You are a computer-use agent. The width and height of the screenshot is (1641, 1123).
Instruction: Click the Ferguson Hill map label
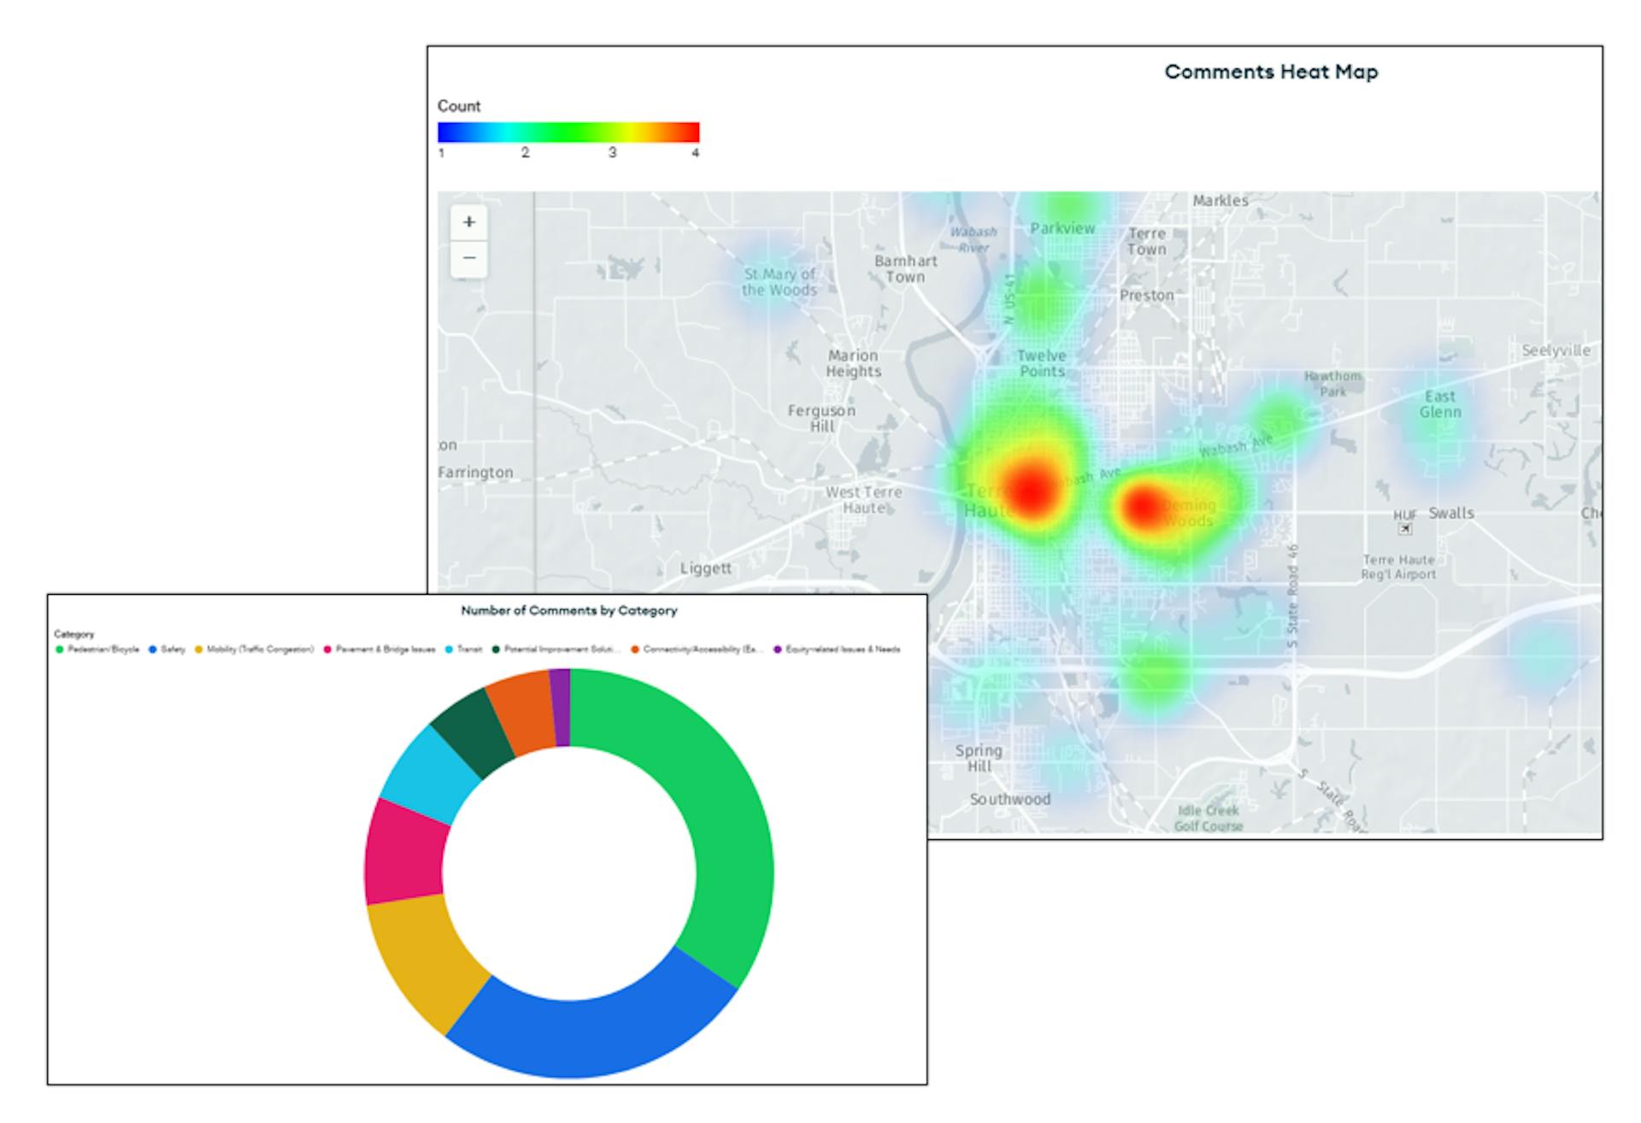821,418
